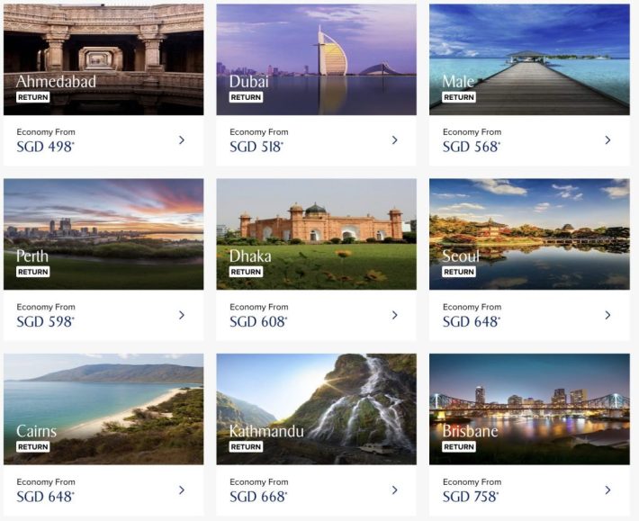Click the Brisbane SGD 758 arrow
The width and height of the screenshot is (639, 521).
click(607, 490)
